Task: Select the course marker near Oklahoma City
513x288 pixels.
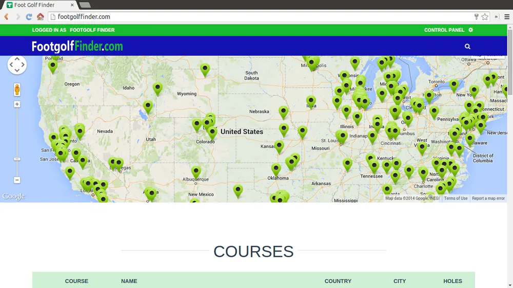Action: pos(276,170)
